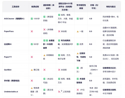This screenshot has height=98, width=125.
Task: Click green checkmark next to 1000字
Action: tap(32, 19)
